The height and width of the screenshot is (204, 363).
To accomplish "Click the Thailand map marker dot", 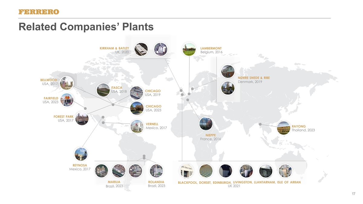I will (260, 124).
